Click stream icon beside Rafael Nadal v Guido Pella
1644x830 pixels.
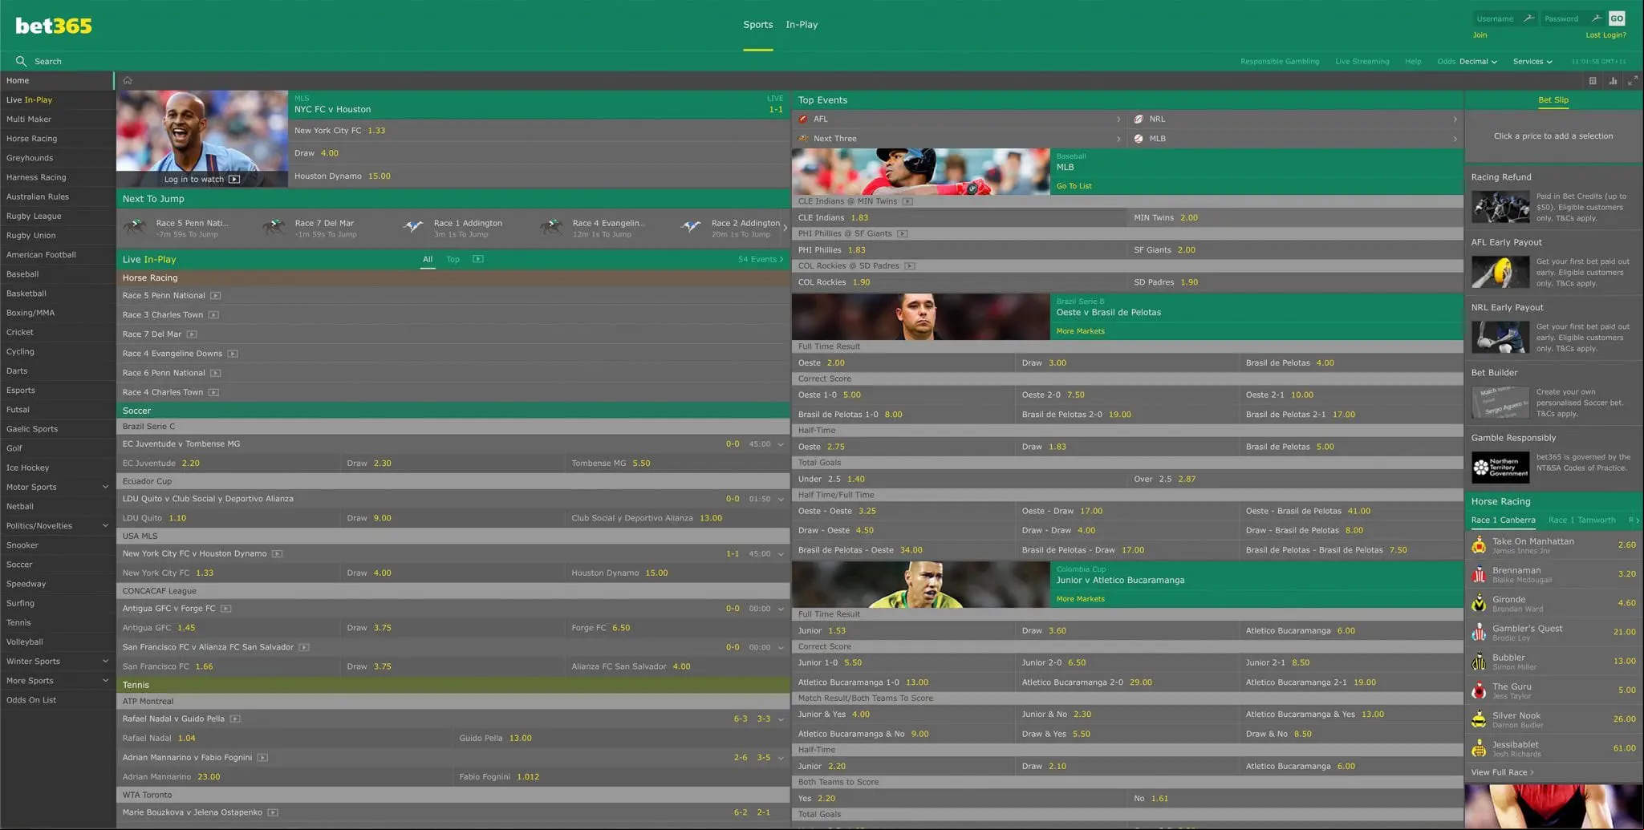[235, 719]
